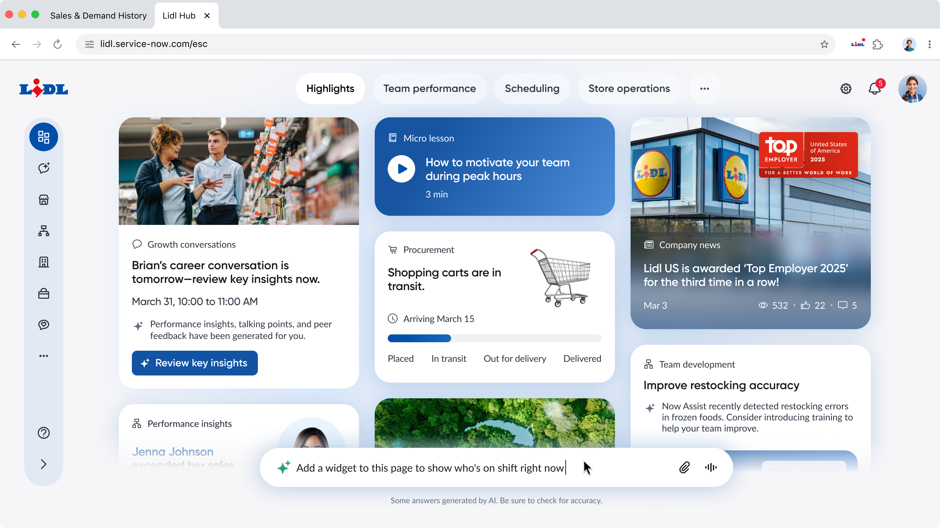Open the AI chat sparkle icon in sidebar

tap(43, 168)
